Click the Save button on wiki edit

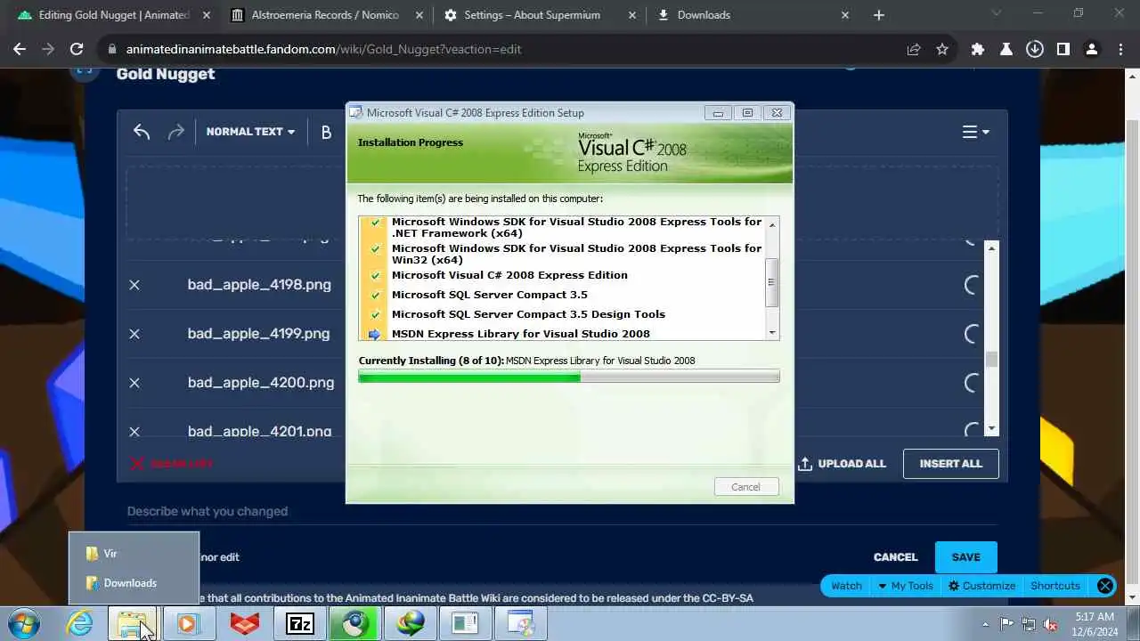(965, 557)
